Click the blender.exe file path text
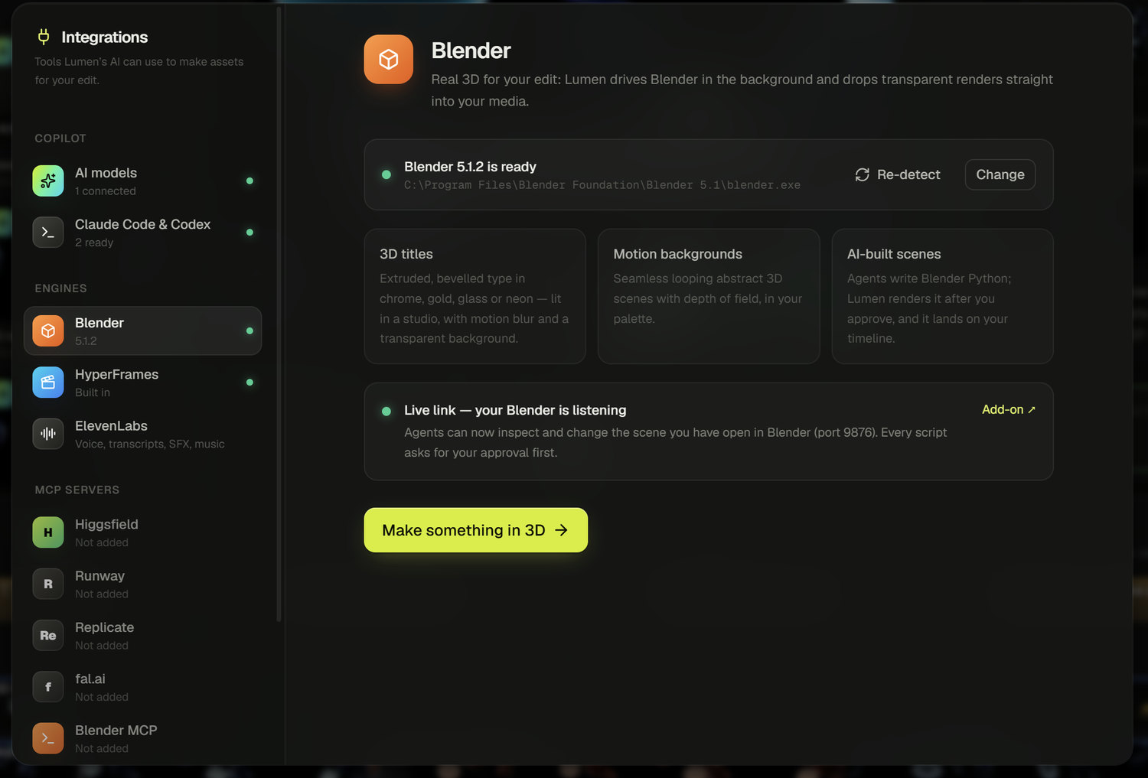The image size is (1148, 778). [602, 185]
